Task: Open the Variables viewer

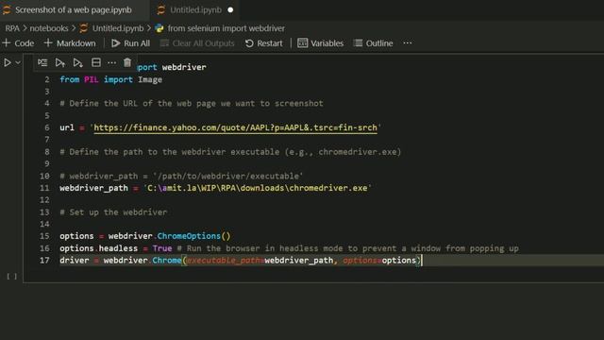Action: tap(321, 43)
